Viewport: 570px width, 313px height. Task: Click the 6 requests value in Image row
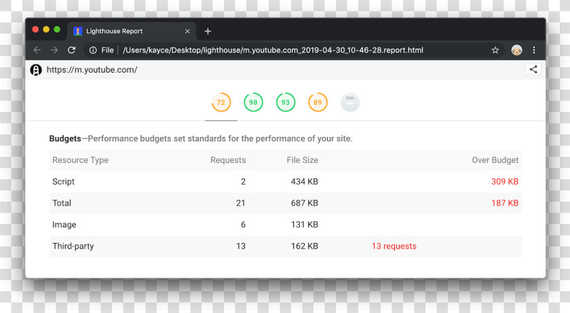tap(243, 225)
